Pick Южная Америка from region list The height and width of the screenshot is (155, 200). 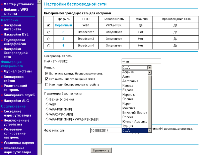[x=135, y=122]
